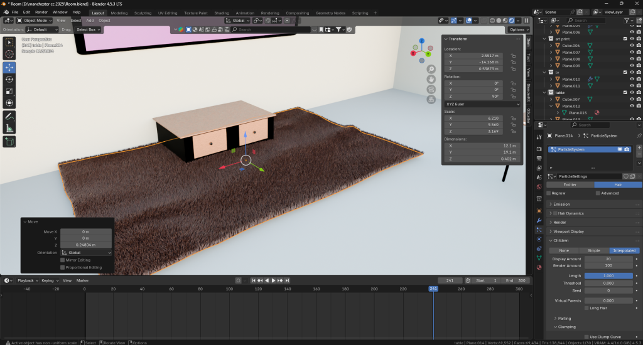Click the children Length slider field
Image resolution: width=643 pixels, height=345 pixels.
(x=608, y=275)
